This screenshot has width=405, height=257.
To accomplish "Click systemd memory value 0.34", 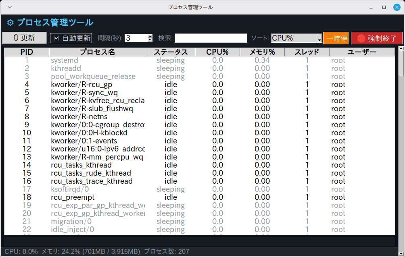I will pos(262,60).
